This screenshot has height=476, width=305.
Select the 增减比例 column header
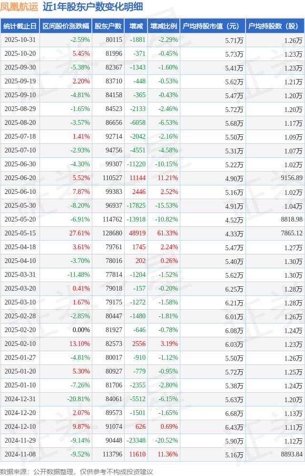pos(164,26)
